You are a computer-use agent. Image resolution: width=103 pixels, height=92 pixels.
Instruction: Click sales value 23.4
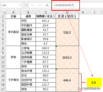[x=46, y=25]
